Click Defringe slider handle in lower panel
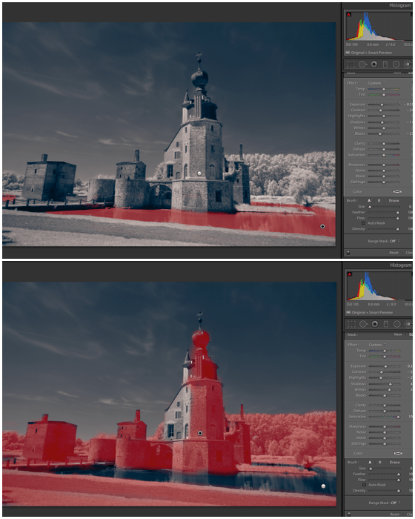 pyautogui.click(x=385, y=443)
